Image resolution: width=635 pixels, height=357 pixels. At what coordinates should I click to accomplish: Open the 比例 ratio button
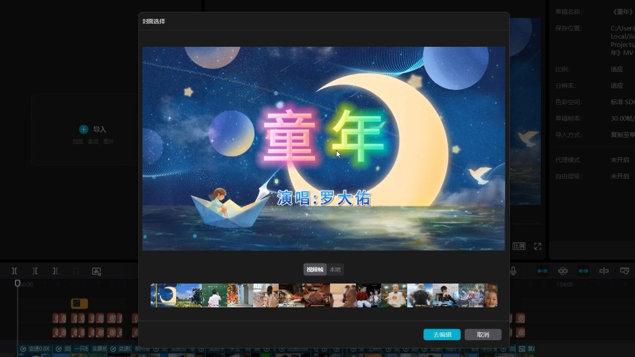(x=519, y=246)
